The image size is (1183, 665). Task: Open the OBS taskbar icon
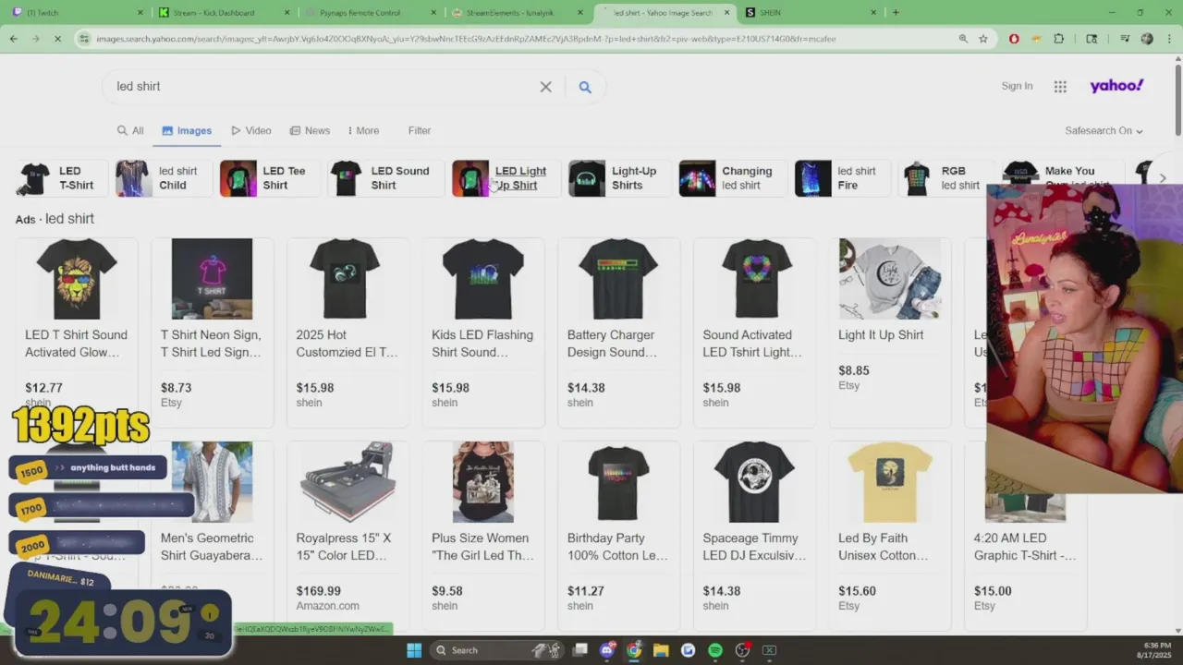[742, 650]
